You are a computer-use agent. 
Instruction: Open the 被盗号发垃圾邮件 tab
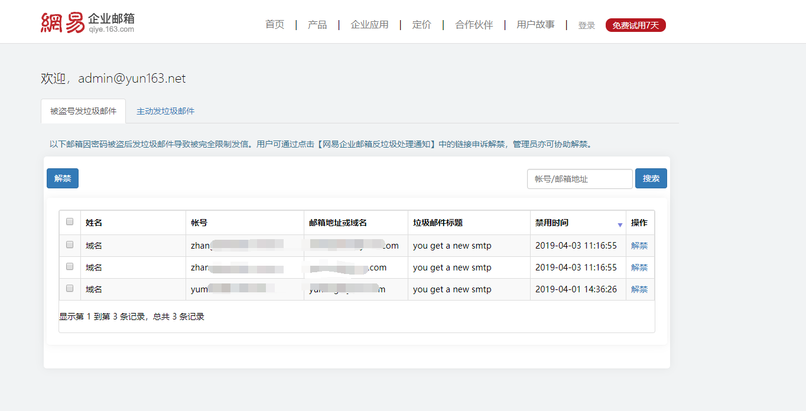click(x=83, y=111)
